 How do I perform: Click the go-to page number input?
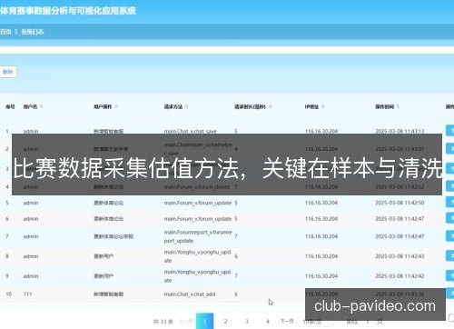(x=368, y=322)
